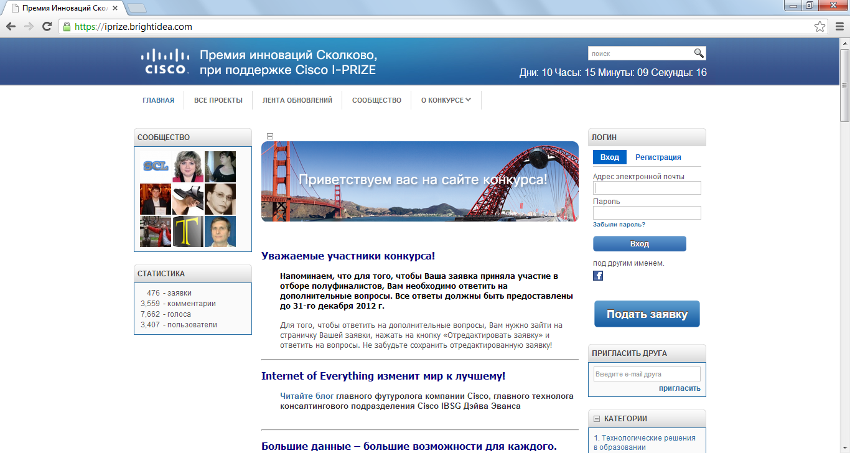850x453 pixels.
Task: Click browser forward arrow
Action: [29, 27]
